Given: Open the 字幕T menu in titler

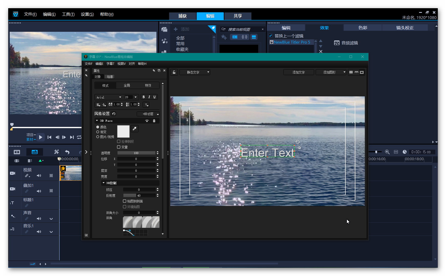Looking at the screenshot, I should (110, 64).
